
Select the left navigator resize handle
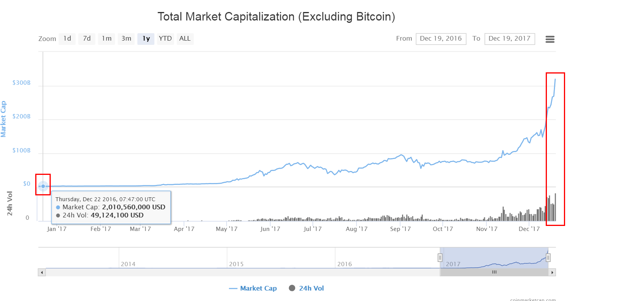tap(440, 257)
